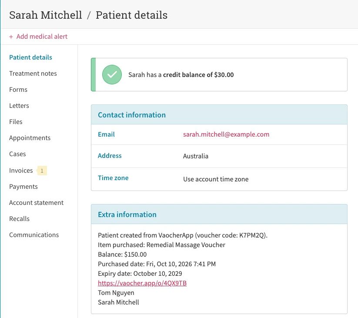
Task: Open the Forms section
Action: [18, 90]
